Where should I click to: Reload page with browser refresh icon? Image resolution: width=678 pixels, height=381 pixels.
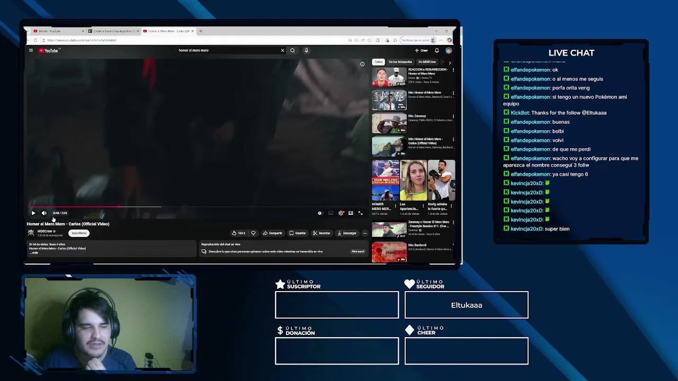pyautogui.click(x=35, y=40)
